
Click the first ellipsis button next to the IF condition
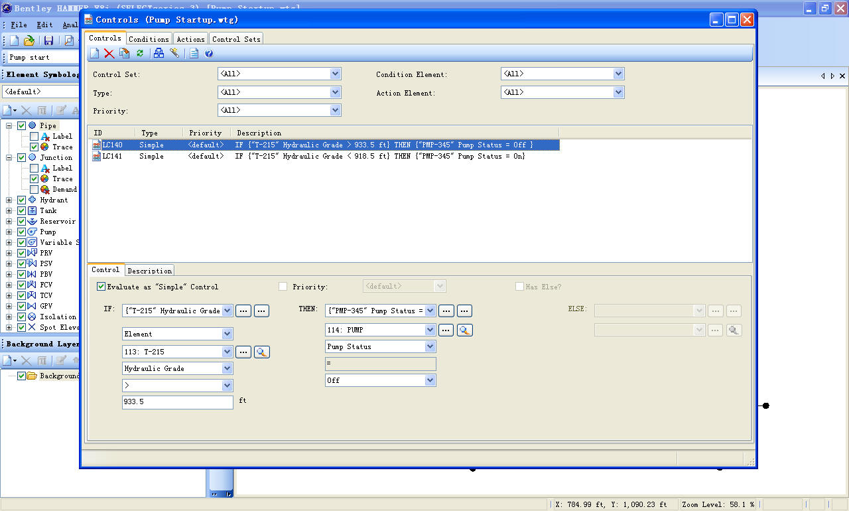tap(243, 311)
